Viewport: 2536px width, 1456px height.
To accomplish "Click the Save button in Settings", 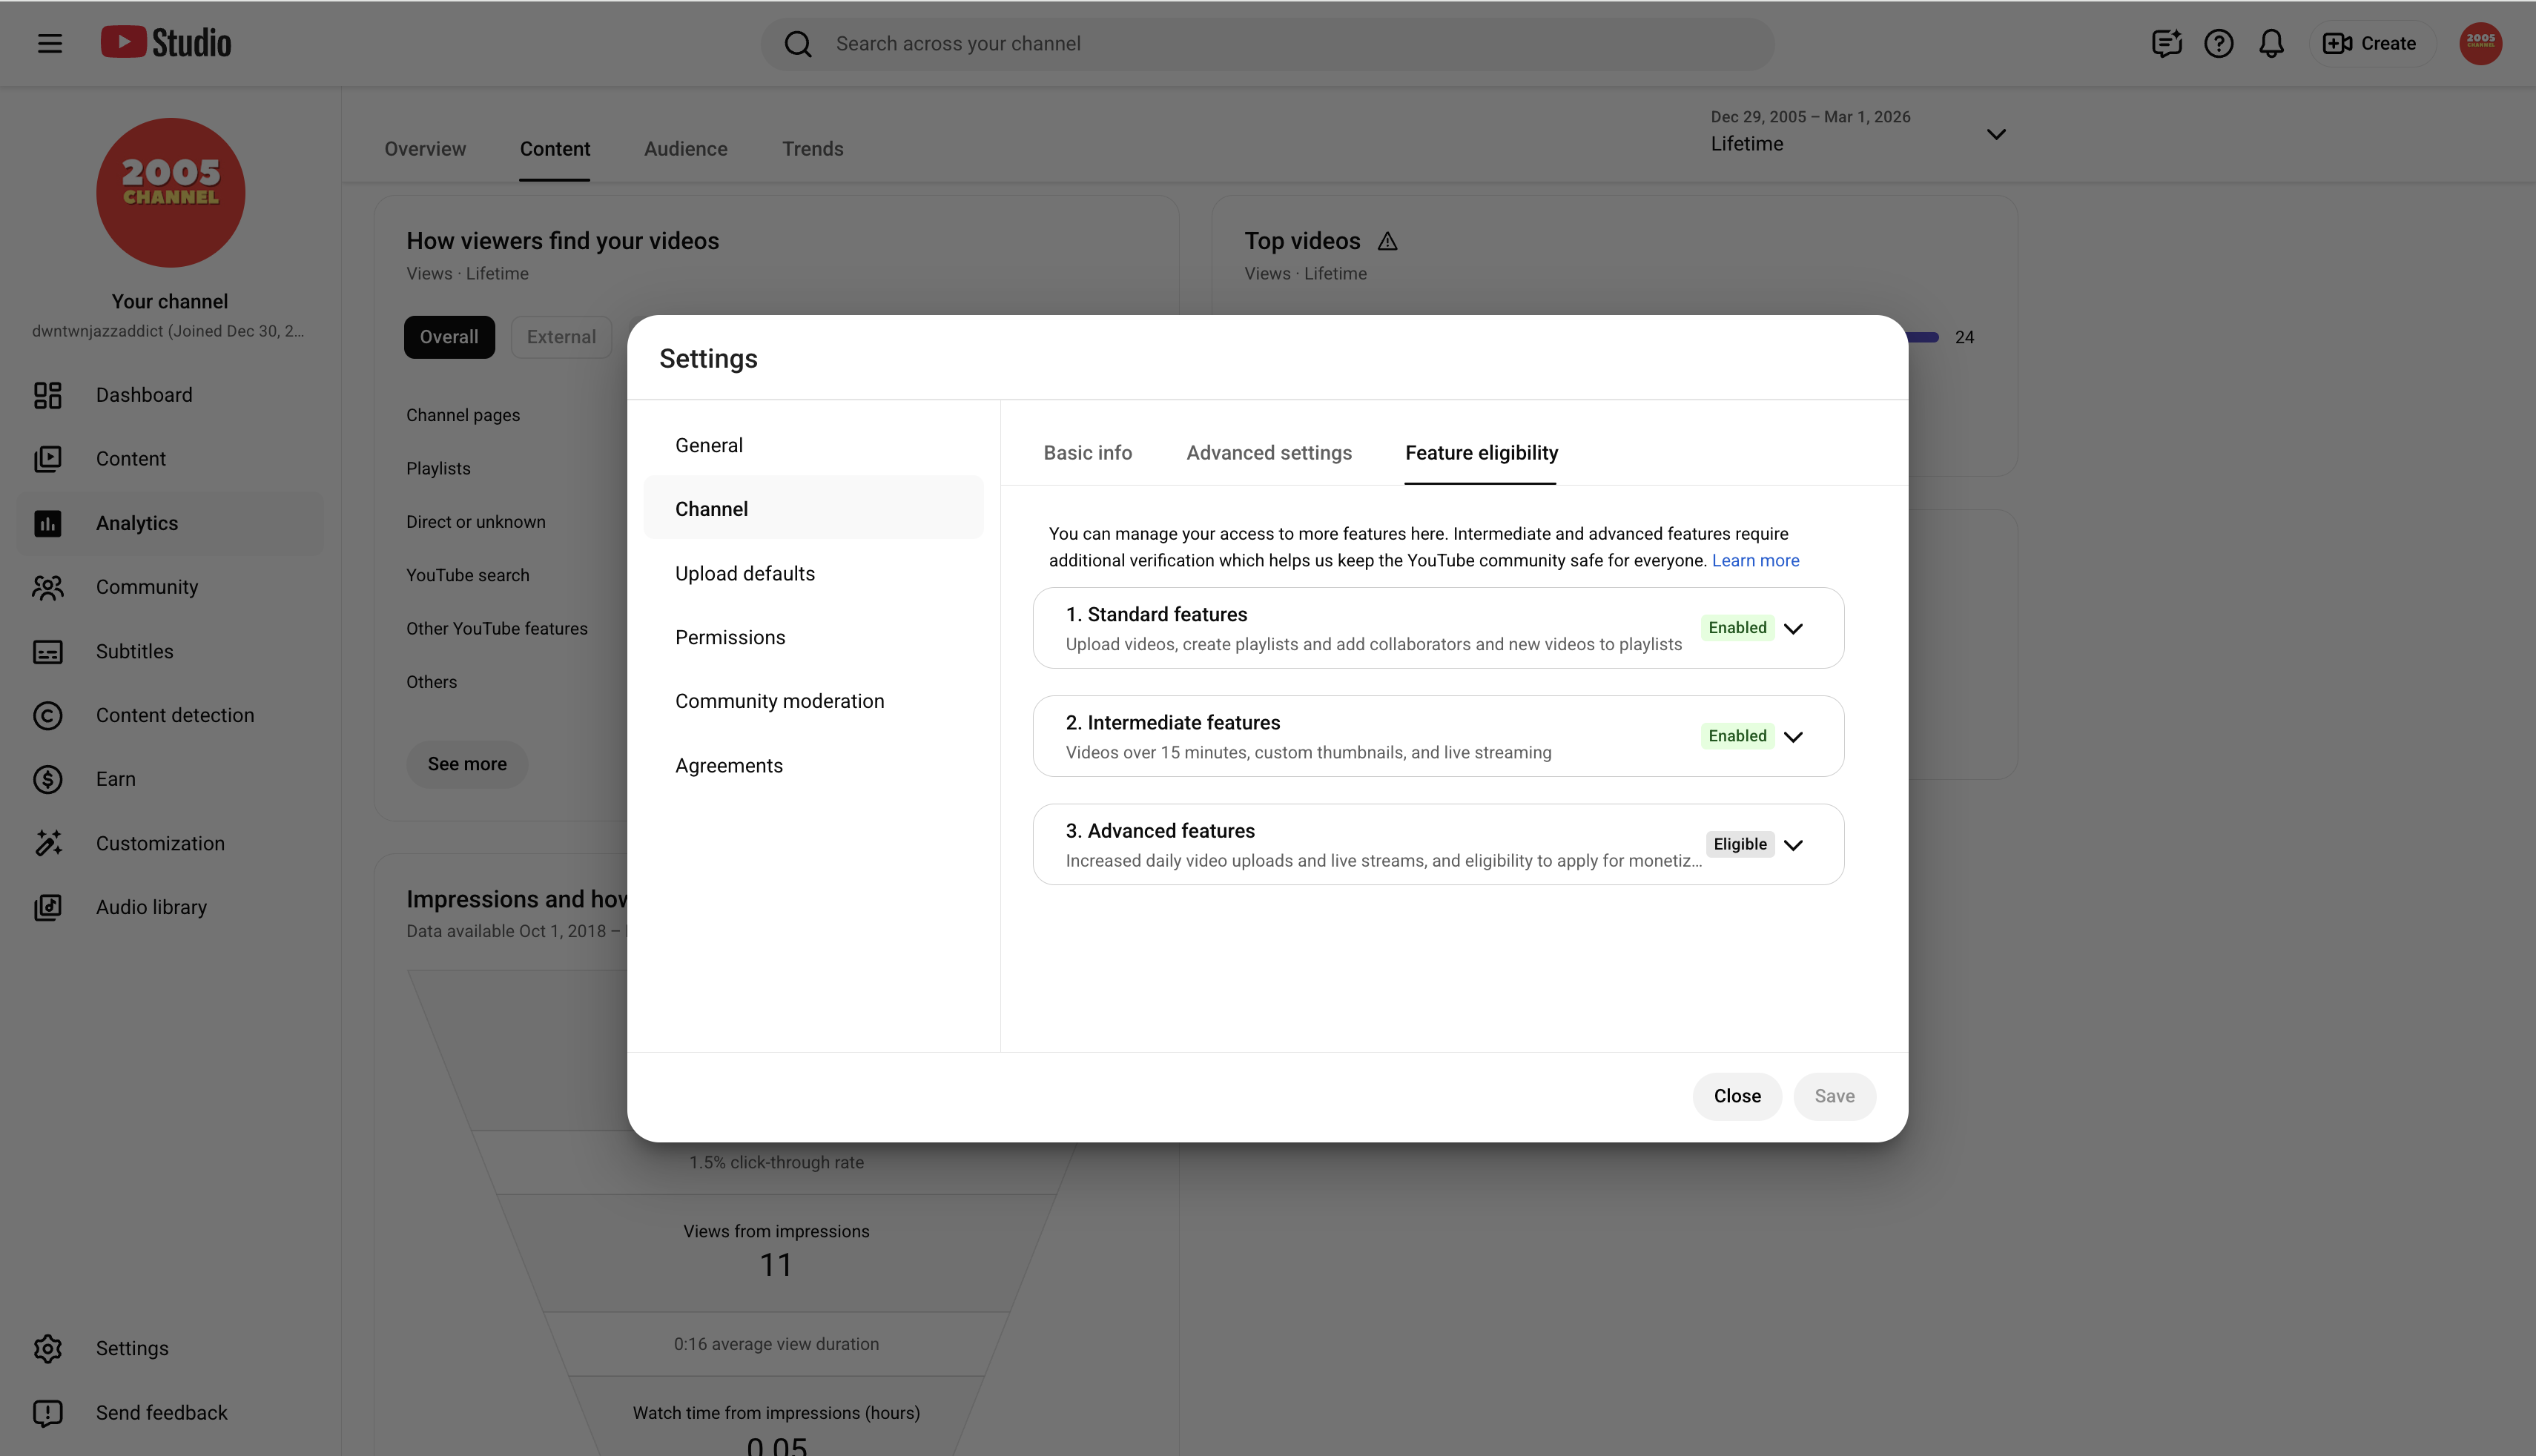I will tap(1834, 1096).
